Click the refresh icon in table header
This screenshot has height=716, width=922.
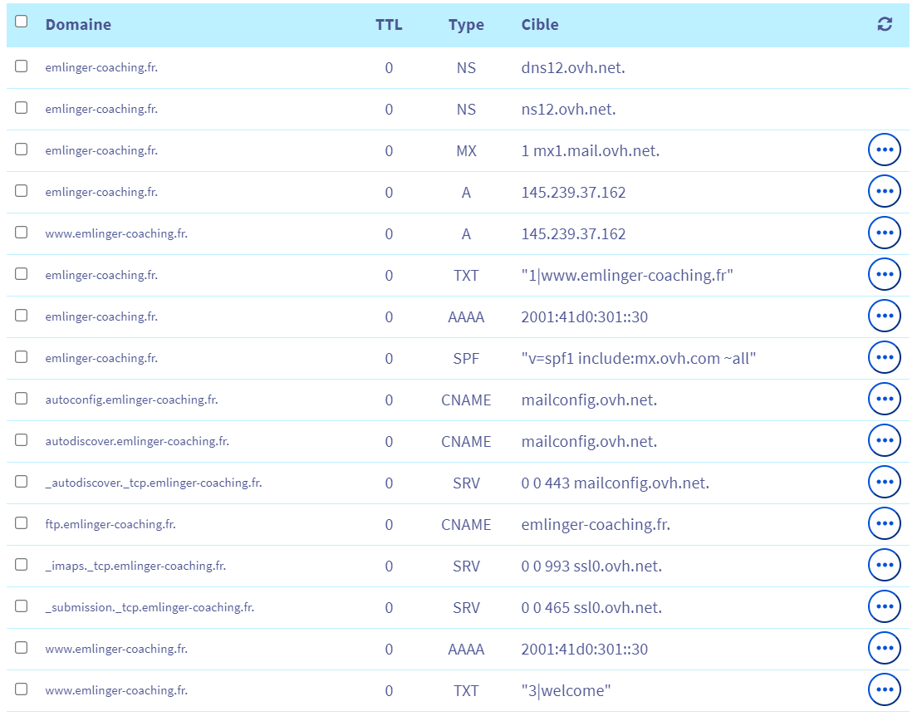[x=884, y=25]
